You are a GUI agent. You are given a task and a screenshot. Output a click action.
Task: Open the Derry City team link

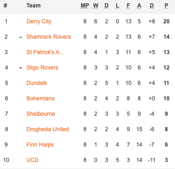point(39,21)
